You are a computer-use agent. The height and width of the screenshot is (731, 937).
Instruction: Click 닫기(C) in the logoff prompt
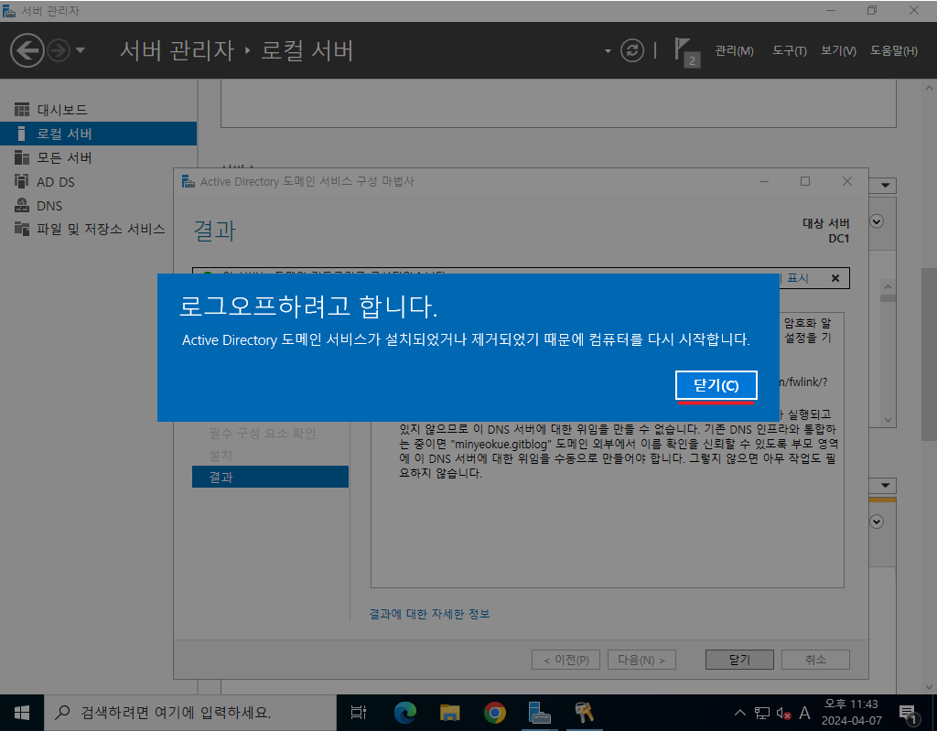click(716, 385)
